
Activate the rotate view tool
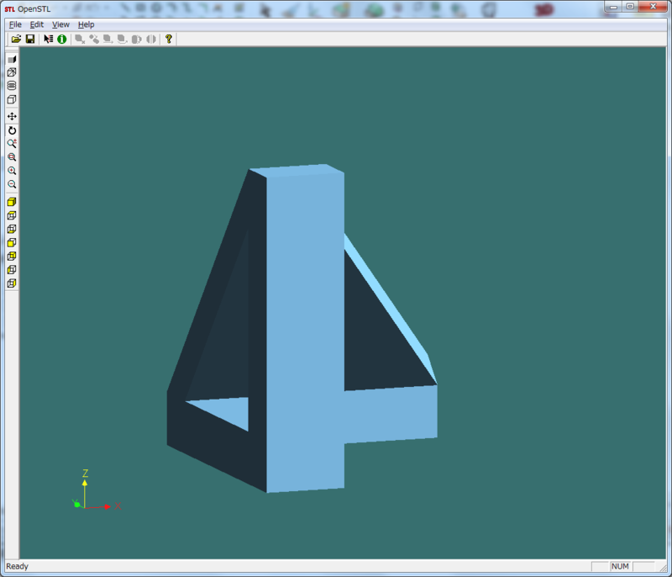tap(12, 130)
